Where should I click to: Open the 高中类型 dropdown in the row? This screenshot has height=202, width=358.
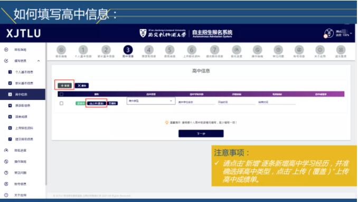[x=151, y=101]
